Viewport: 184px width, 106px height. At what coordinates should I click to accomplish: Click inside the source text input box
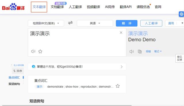coord(77,42)
